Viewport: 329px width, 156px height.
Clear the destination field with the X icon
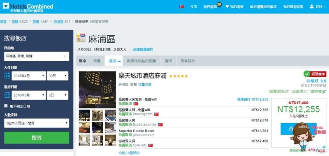point(65,56)
